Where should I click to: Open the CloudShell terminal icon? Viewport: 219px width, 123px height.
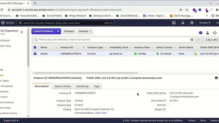[174, 23]
